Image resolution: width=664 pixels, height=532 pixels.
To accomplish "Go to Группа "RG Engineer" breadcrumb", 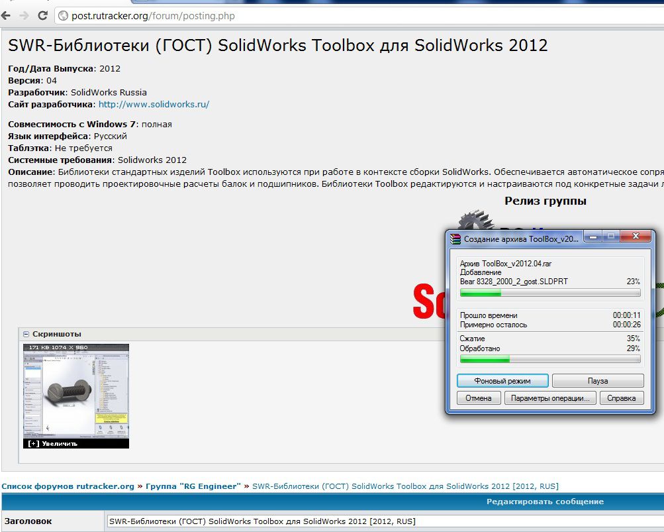I will pyautogui.click(x=193, y=486).
